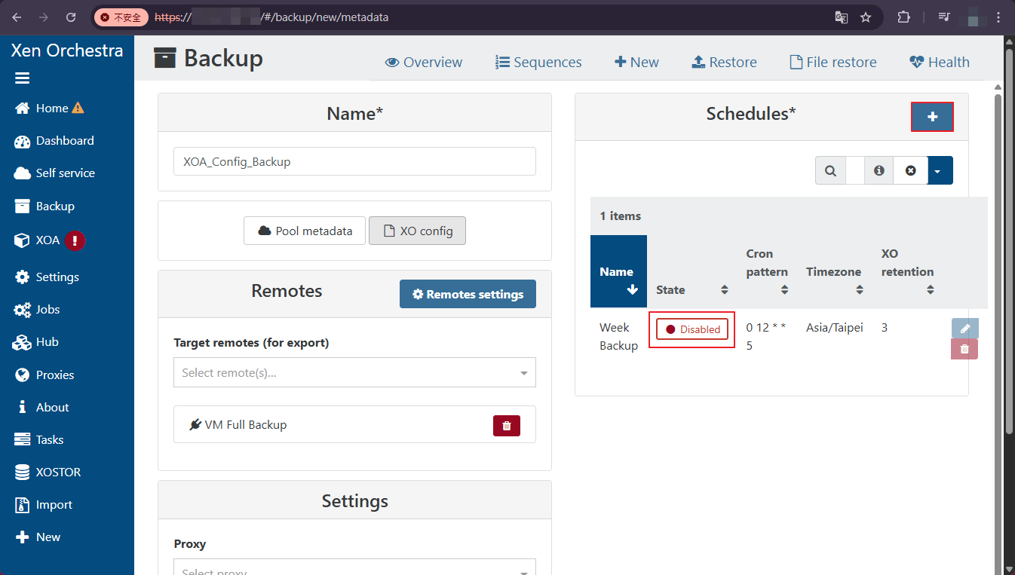Open Tasks in the sidebar

click(39, 440)
